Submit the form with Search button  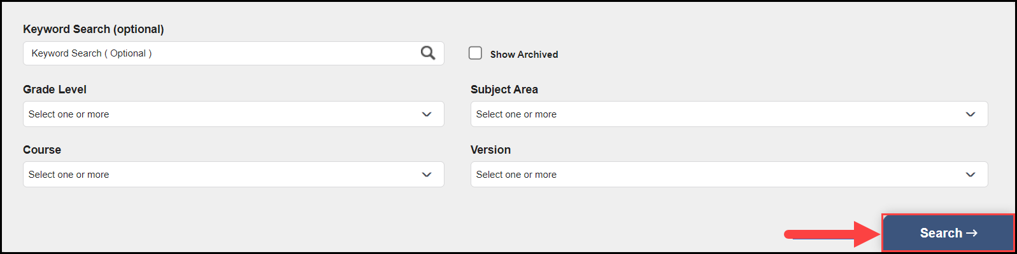click(x=948, y=233)
